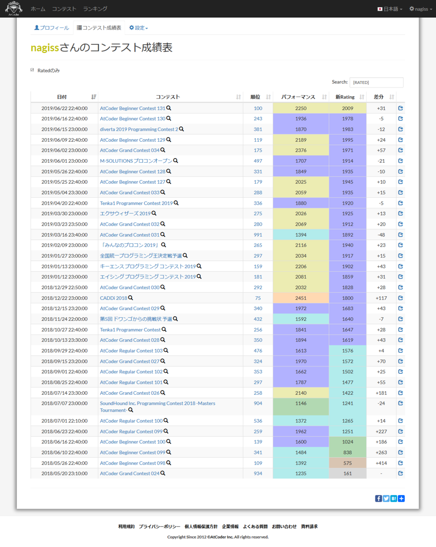Click share icon in the CADDi 2018 row
The height and width of the screenshot is (547, 436).
[x=400, y=298]
